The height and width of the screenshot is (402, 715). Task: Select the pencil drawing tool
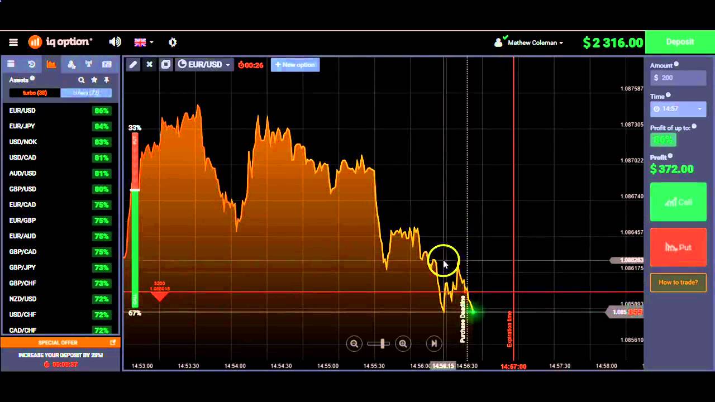(133, 65)
